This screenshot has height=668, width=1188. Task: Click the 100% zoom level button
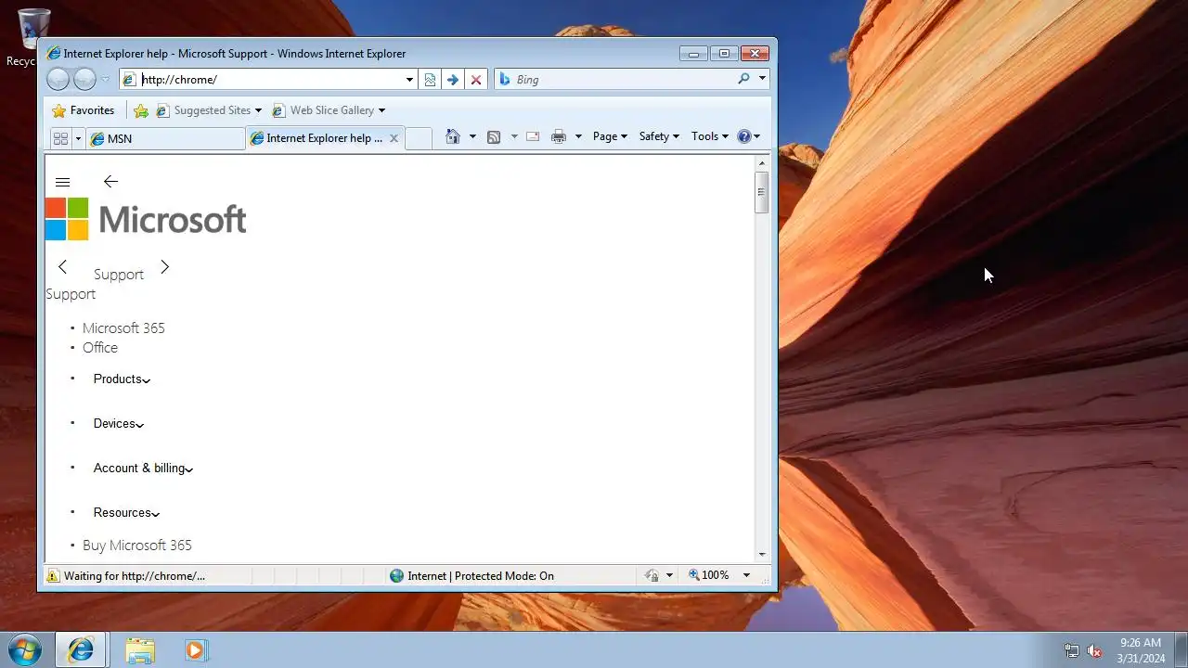[709, 576]
